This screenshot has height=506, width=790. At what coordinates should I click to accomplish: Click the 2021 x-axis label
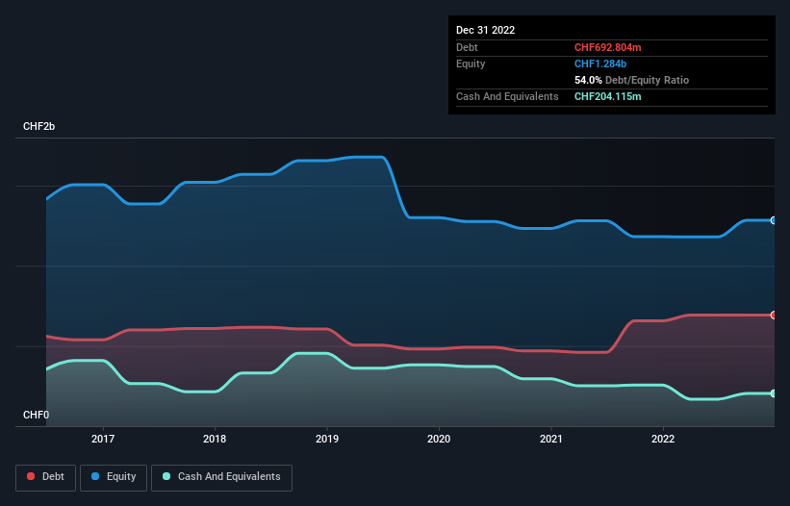click(551, 439)
